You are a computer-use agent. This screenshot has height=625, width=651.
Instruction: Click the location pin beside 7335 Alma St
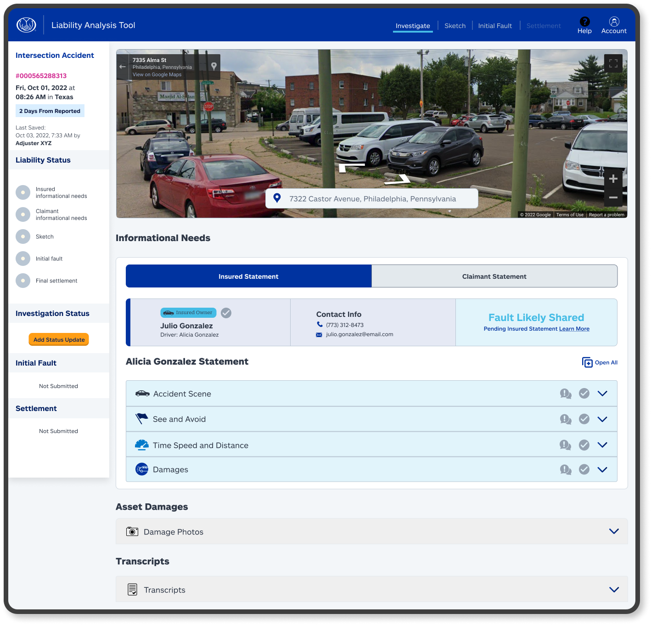[x=214, y=66]
